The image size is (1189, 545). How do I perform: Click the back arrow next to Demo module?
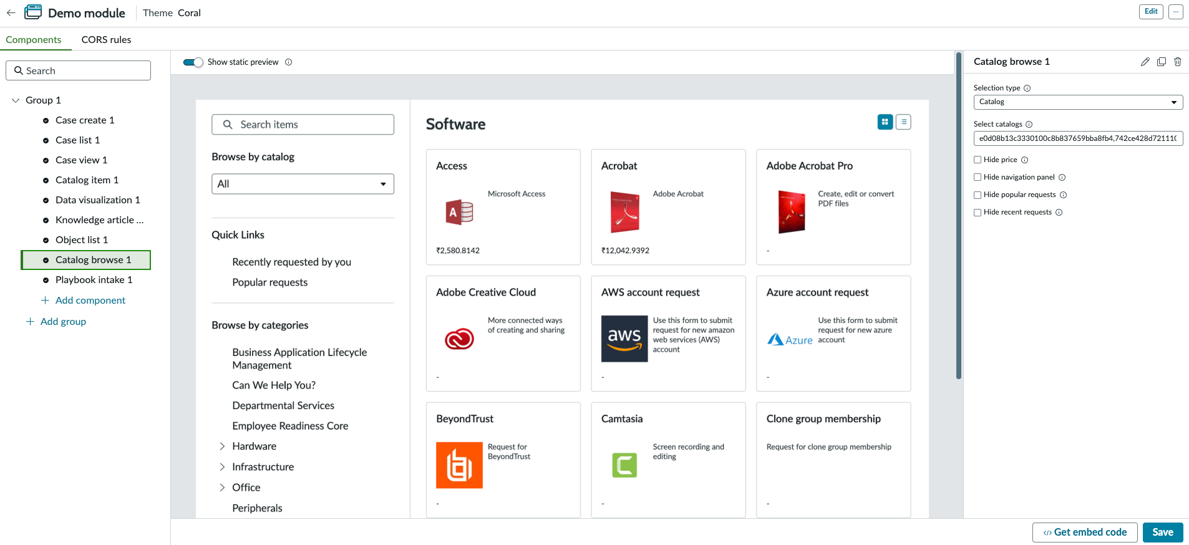[11, 12]
